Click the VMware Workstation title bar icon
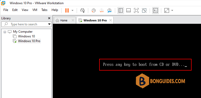Viewport: 201px width, 98px height. pos(3,3)
